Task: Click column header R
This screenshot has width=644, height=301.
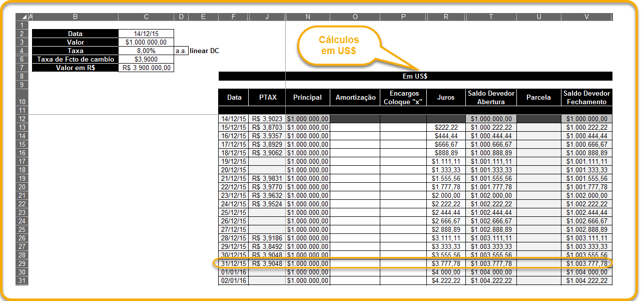Action: 446,17
